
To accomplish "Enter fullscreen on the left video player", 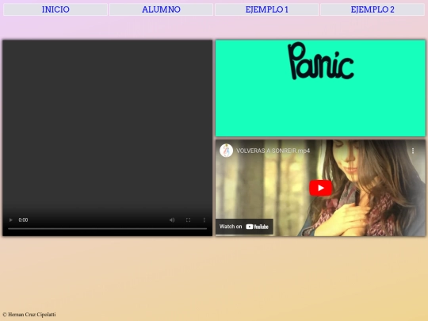I will coord(188,220).
